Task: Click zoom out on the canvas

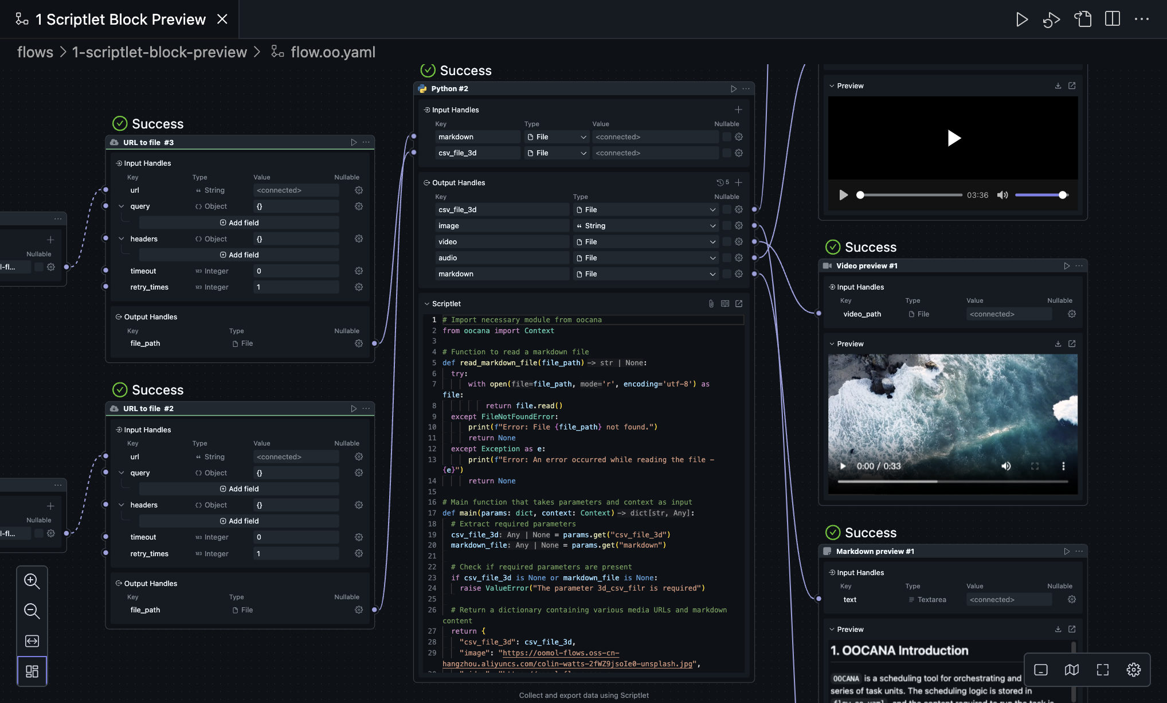Action: point(32,611)
